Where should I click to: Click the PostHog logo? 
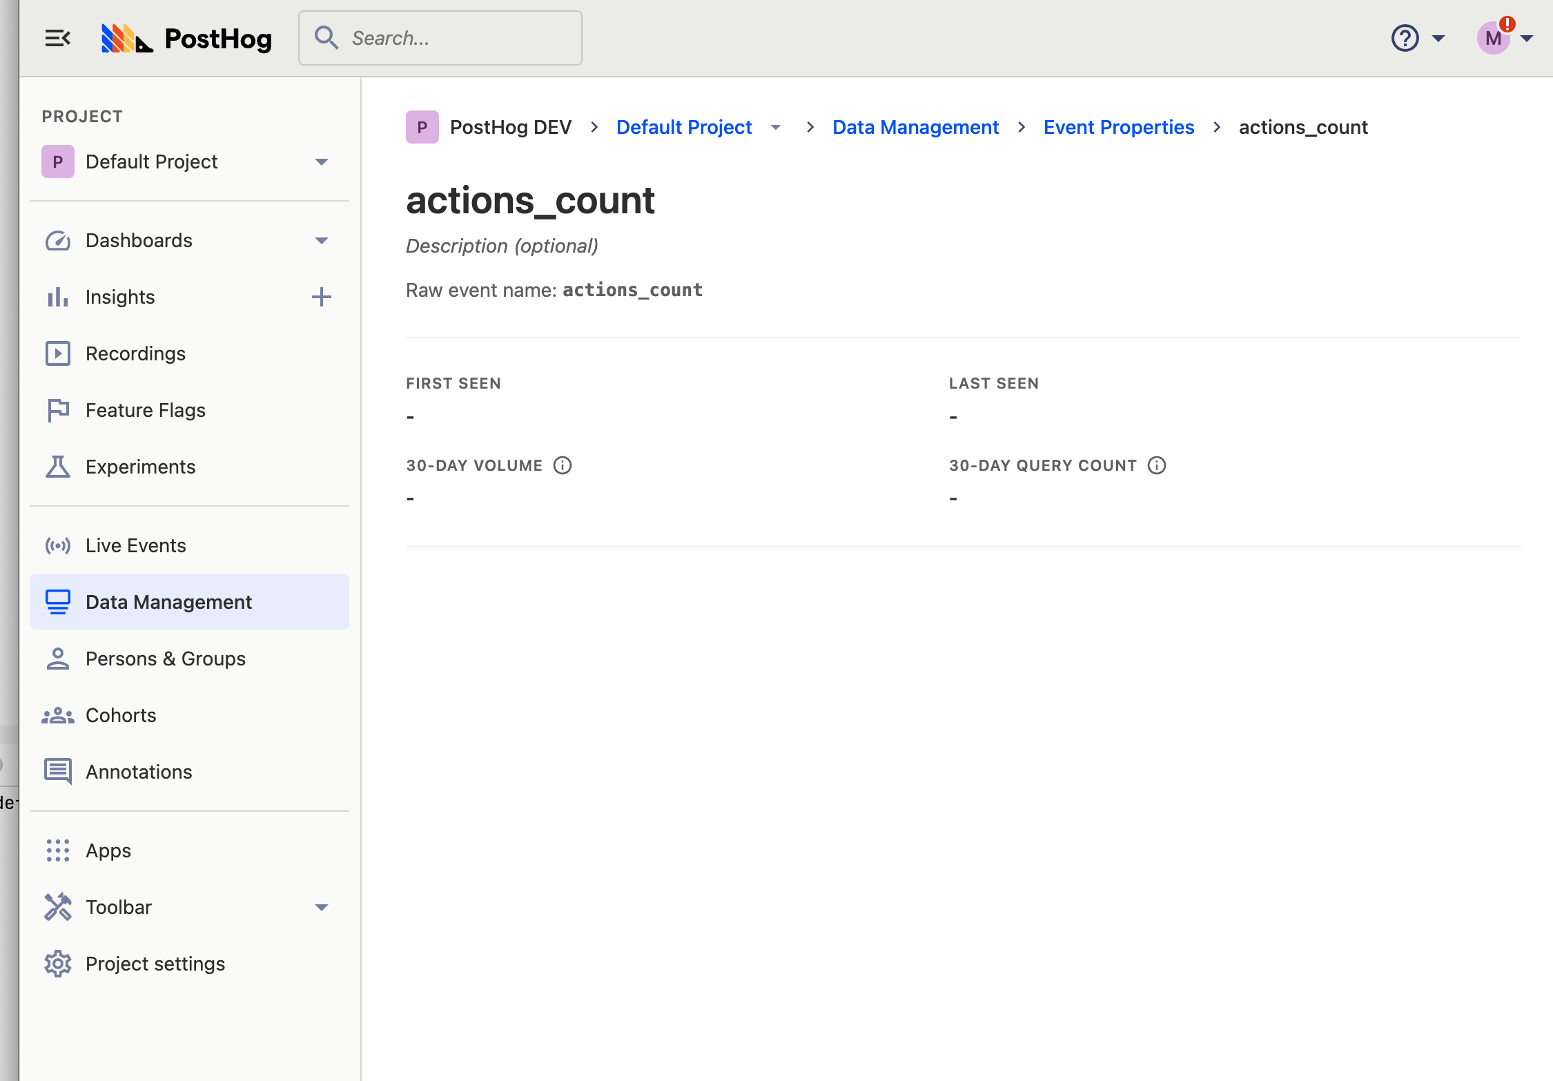point(186,39)
